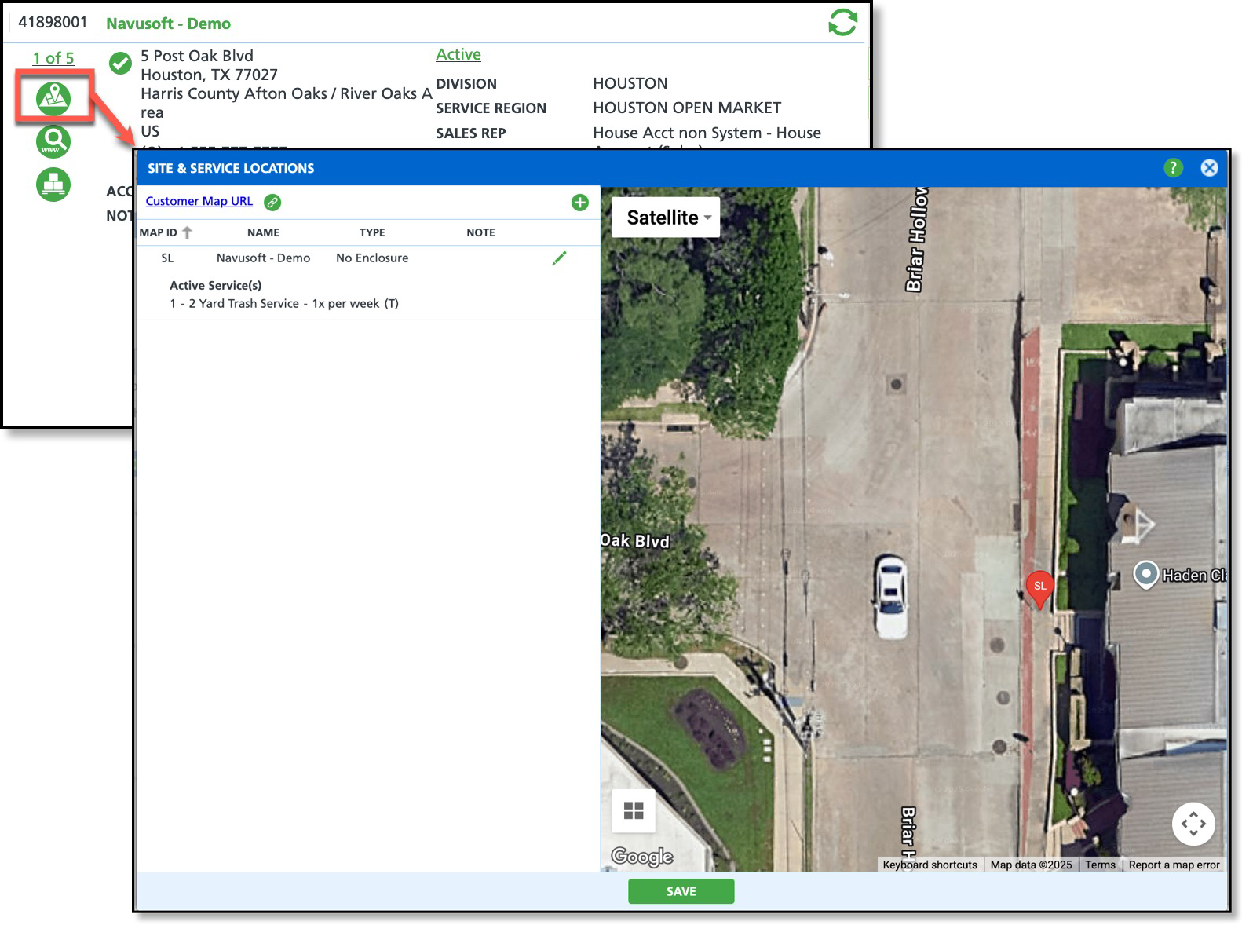Select the Haden place marker on map
This screenshot has width=1242, height=925.
[x=1146, y=575]
